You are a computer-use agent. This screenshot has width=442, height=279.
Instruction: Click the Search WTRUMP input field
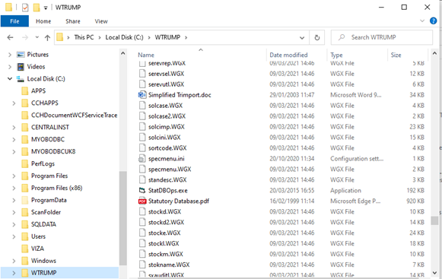tap(382, 37)
